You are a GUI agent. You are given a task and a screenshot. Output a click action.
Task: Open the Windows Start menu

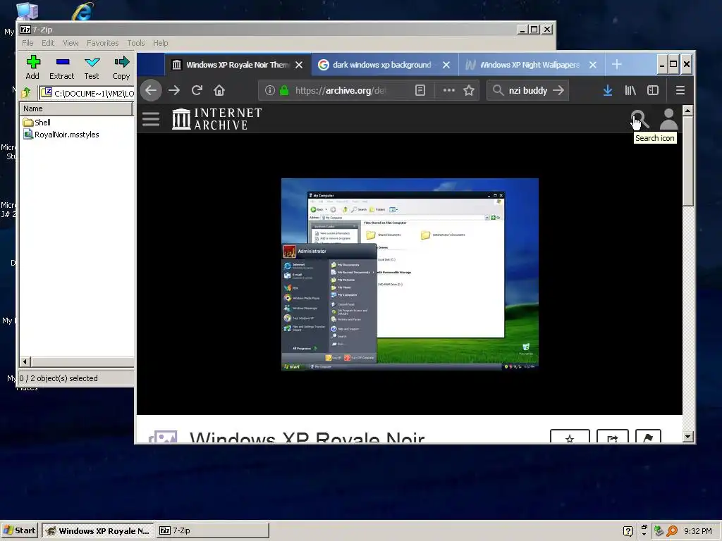20,530
